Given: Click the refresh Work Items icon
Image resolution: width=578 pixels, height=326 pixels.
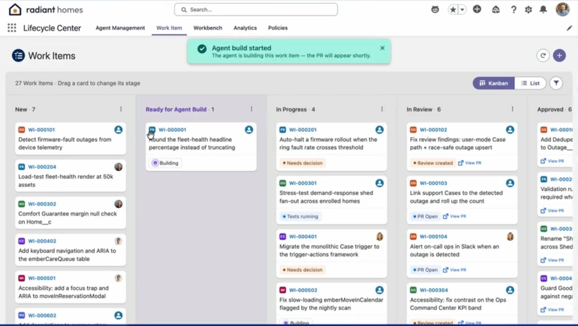Looking at the screenshot, I should click(543, 55).
